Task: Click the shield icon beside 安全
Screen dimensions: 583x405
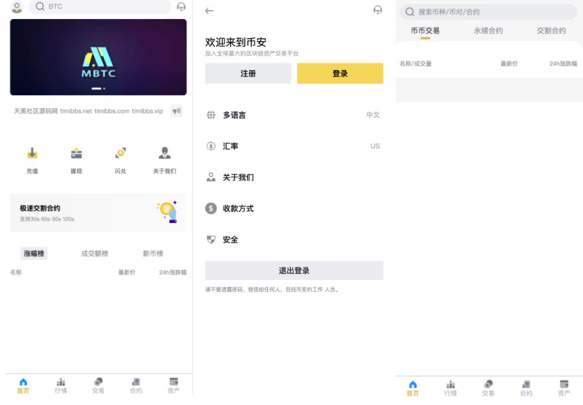Action: click(211, 239)
